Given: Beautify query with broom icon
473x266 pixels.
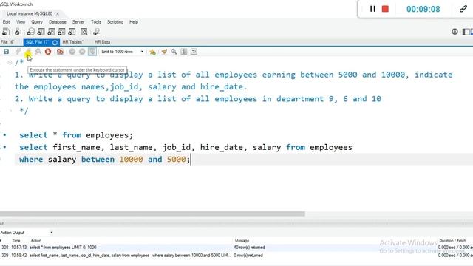Looking at the screenshot, I should pyautogui.click(x=164, y=52).
